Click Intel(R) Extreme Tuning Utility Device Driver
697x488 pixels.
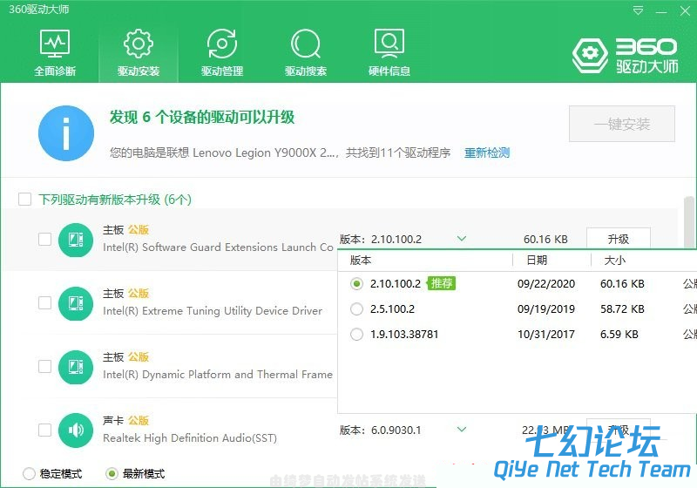(x=213, y=311)
